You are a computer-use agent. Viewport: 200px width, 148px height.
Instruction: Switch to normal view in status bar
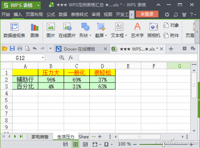coord(76,144)
